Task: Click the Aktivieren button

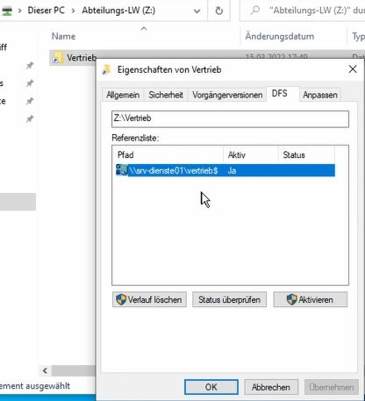Action: [311, 299]
